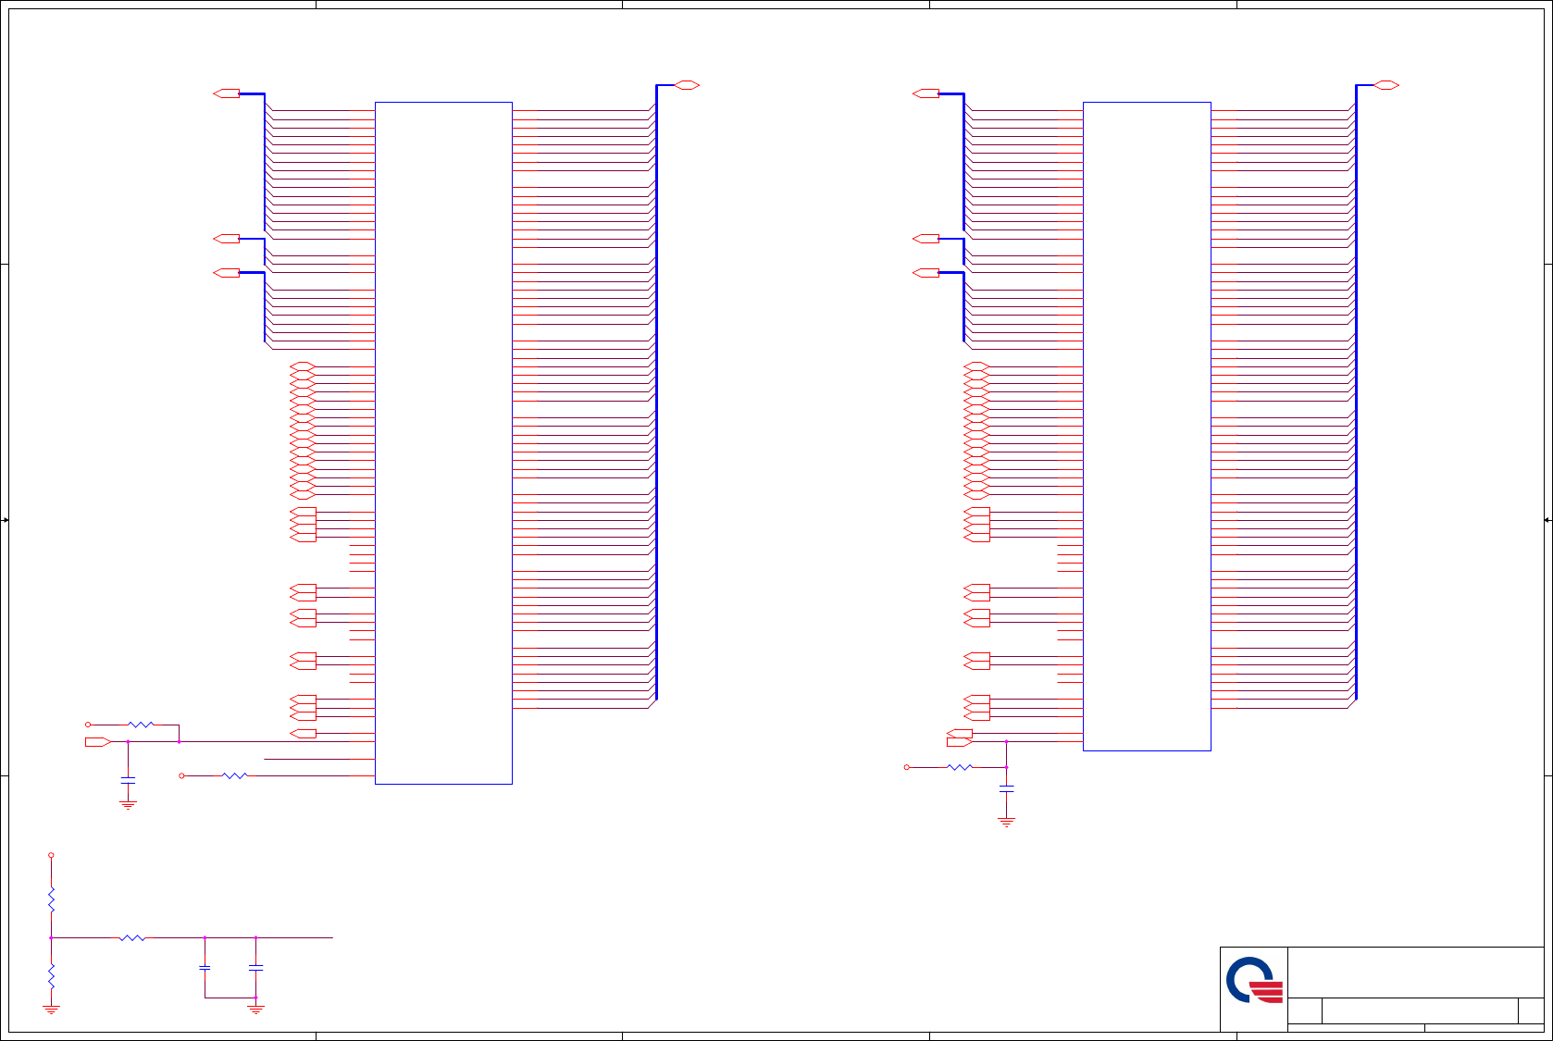Select the upper vertical resistor in bottom-left divider

(51, 898)
